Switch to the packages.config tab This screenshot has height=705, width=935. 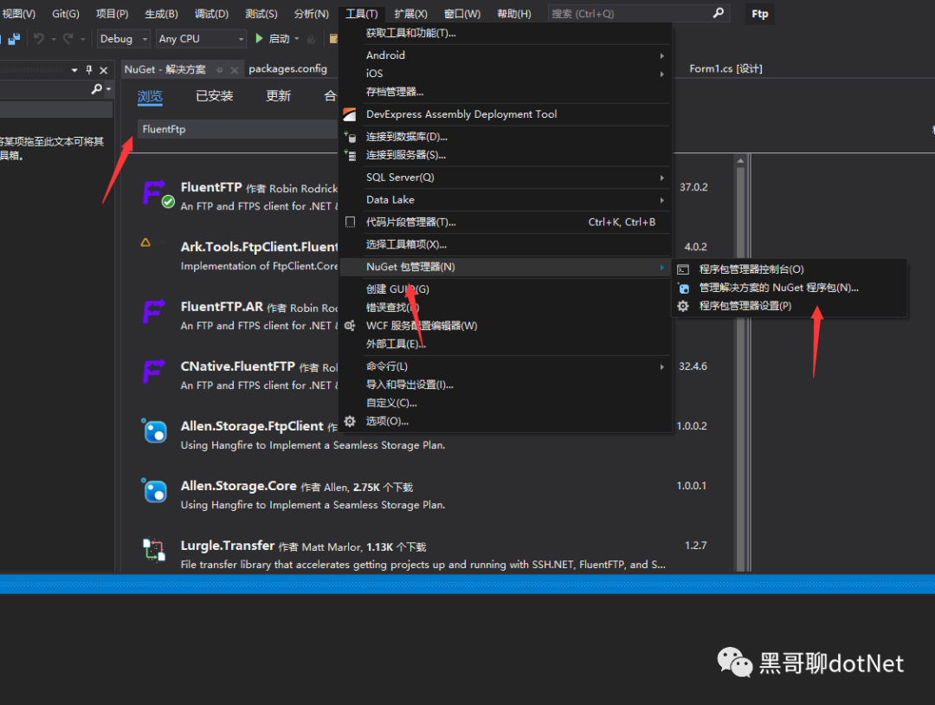point(288,69)
